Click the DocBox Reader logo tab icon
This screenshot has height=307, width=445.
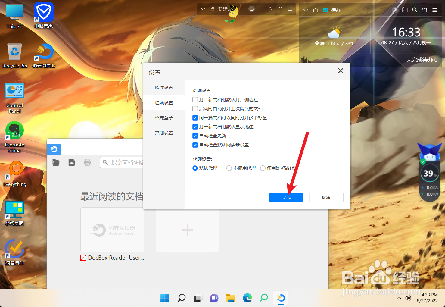click(x=54, y=149)
